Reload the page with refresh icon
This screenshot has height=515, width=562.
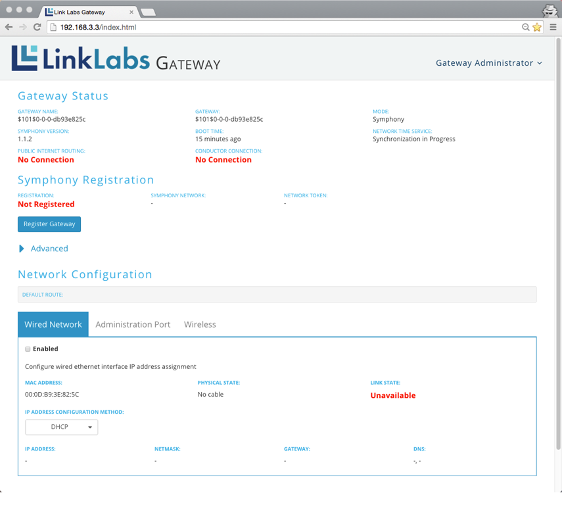37,27
